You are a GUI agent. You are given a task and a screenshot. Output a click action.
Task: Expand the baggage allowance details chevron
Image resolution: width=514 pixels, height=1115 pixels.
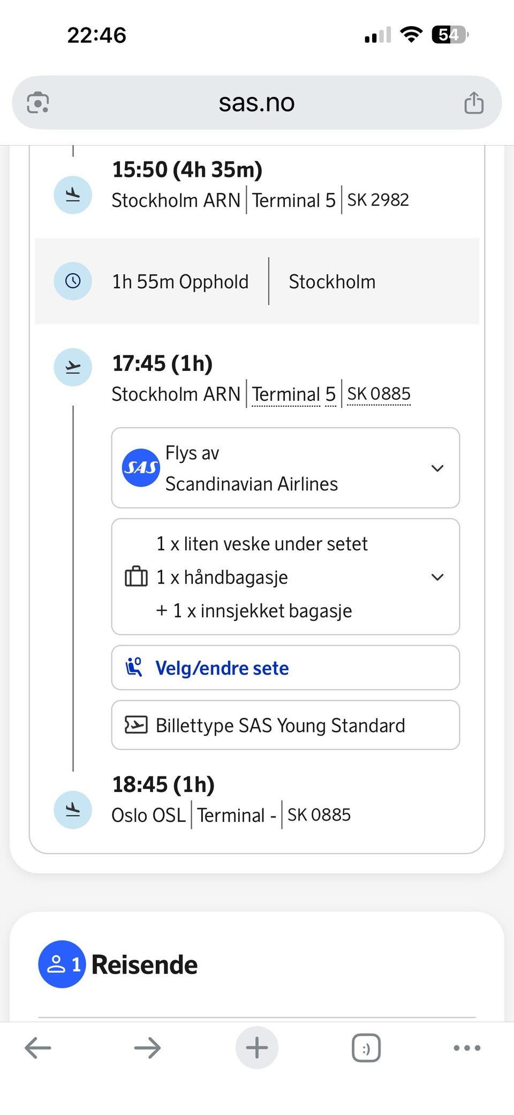(x=437, y=577)
